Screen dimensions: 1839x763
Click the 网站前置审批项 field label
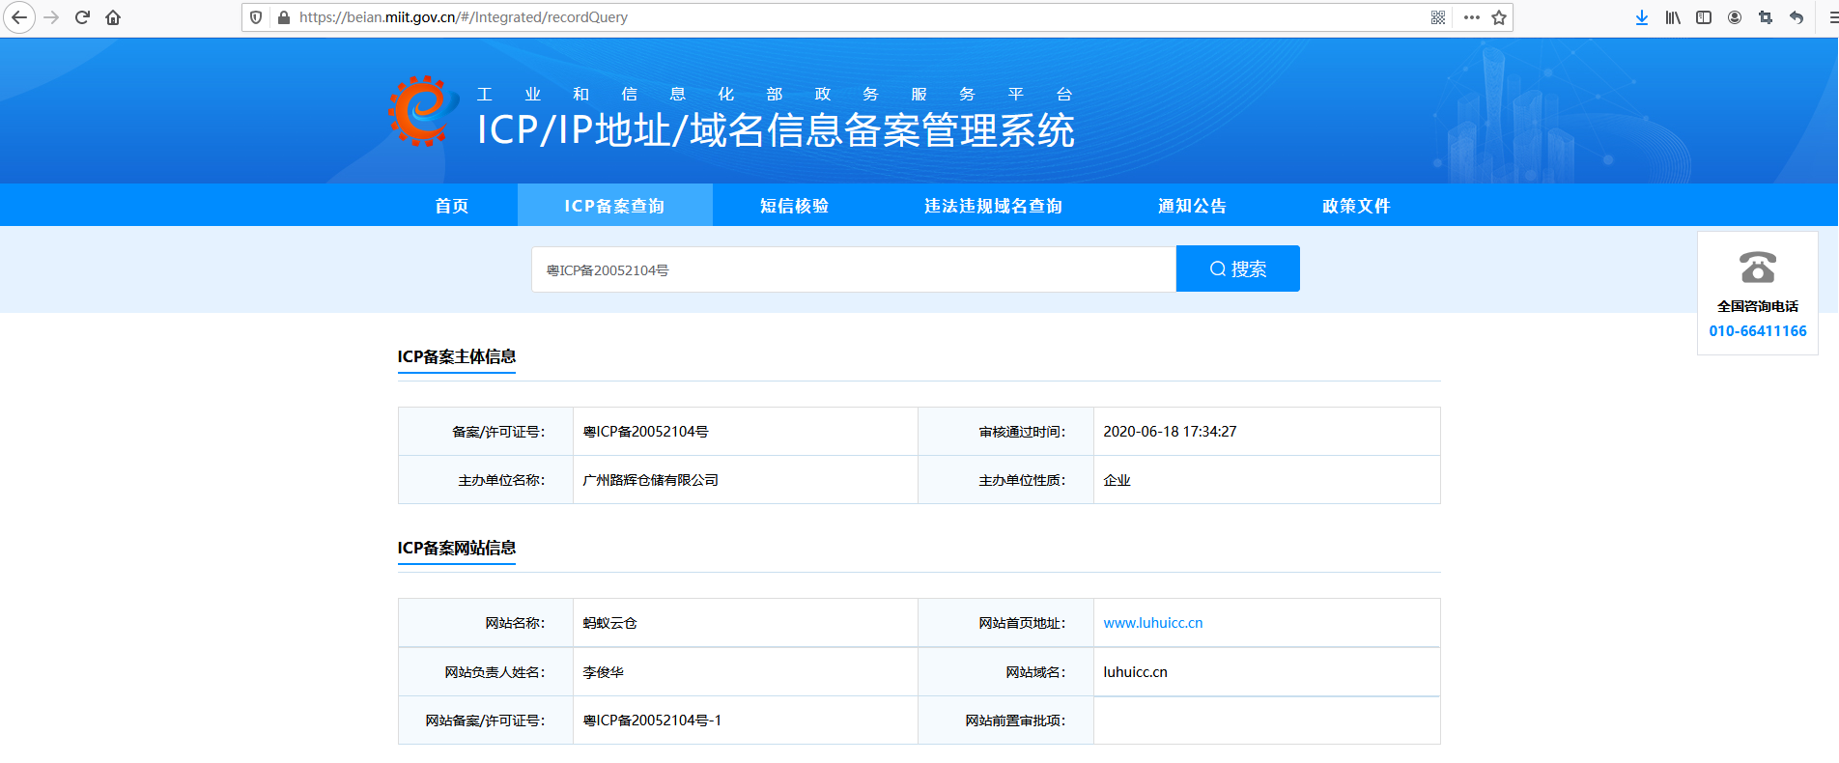coord(1015,721)
